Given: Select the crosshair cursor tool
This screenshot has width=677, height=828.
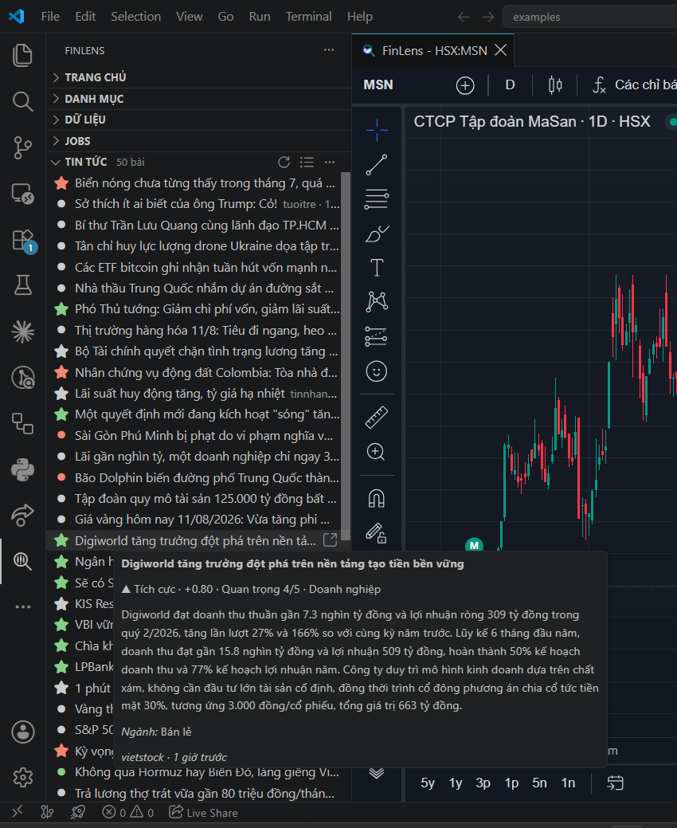Looking at the screenshot, I should (x=377, y=130).
